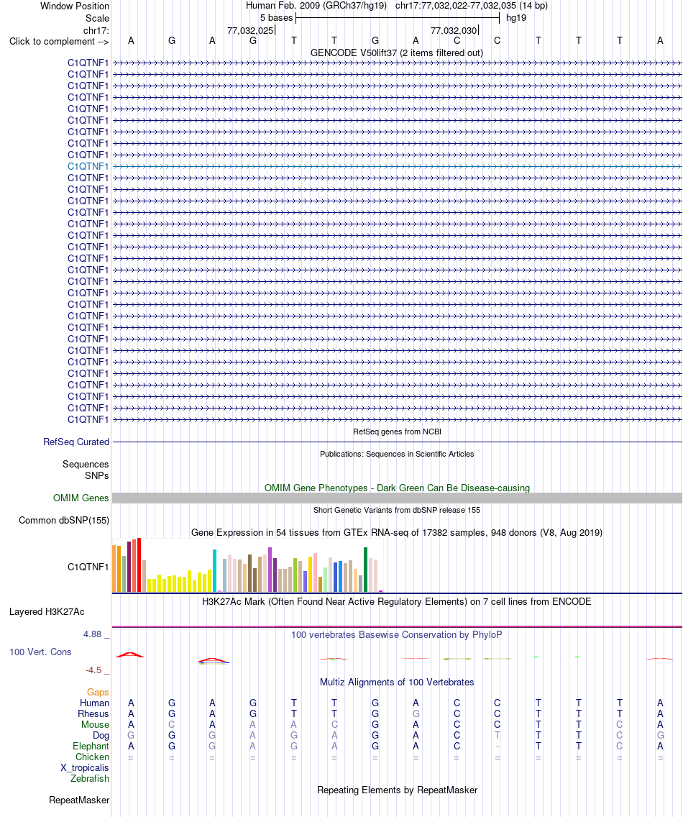Click the "Dog" alignment row label
Image resolution: width=683 pixels, height=817 pixels.
101,736
